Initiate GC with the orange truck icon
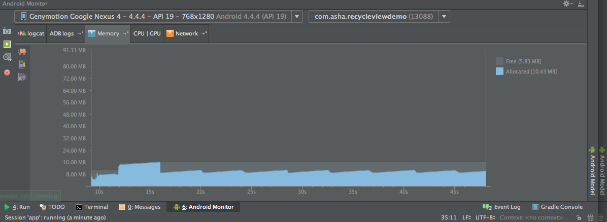 tap(22, 51)
